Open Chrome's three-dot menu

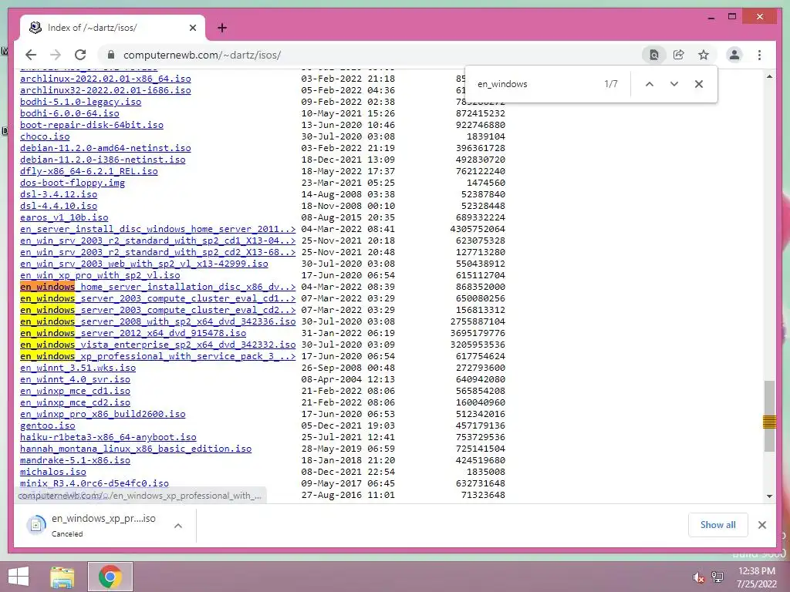tap(759, 55)
